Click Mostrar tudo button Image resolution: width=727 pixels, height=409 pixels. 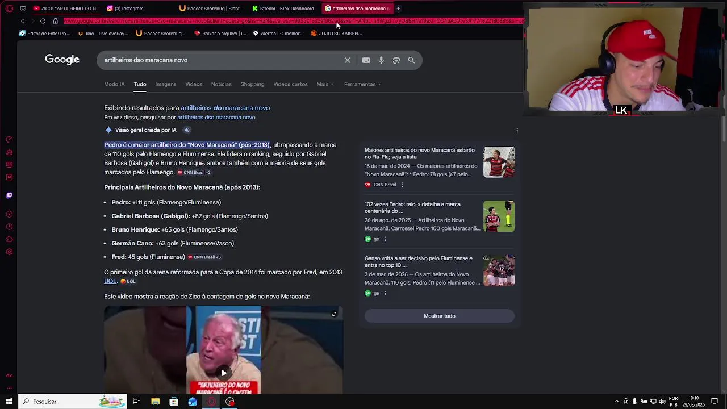440,316
